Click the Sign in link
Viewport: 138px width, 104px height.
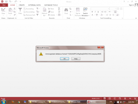click(131, 5)
